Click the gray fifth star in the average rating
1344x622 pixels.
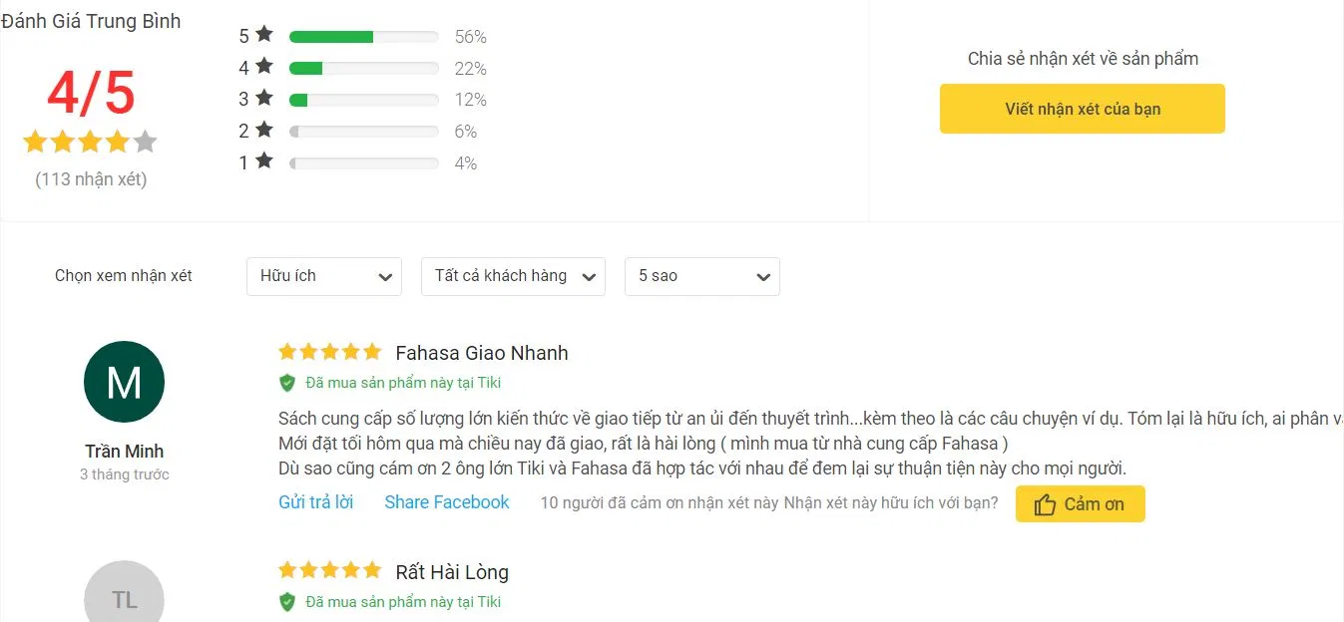click(x=146, y=141)
